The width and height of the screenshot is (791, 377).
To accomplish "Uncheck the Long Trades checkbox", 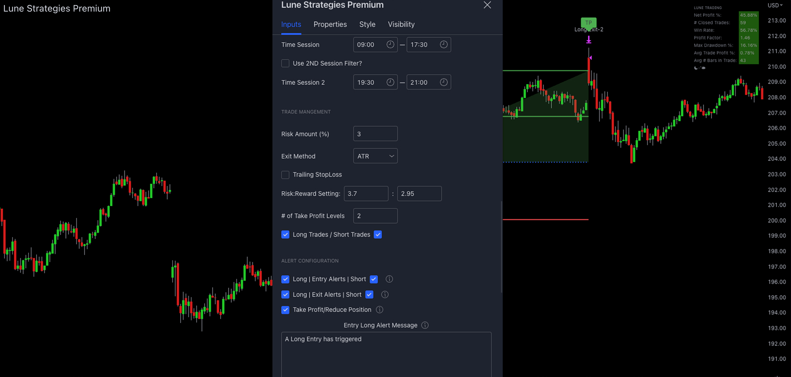I will click(285, 235).
